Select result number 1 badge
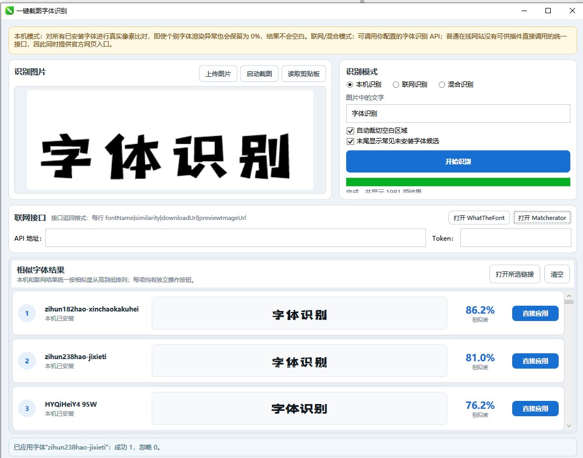 coord(27,313)
